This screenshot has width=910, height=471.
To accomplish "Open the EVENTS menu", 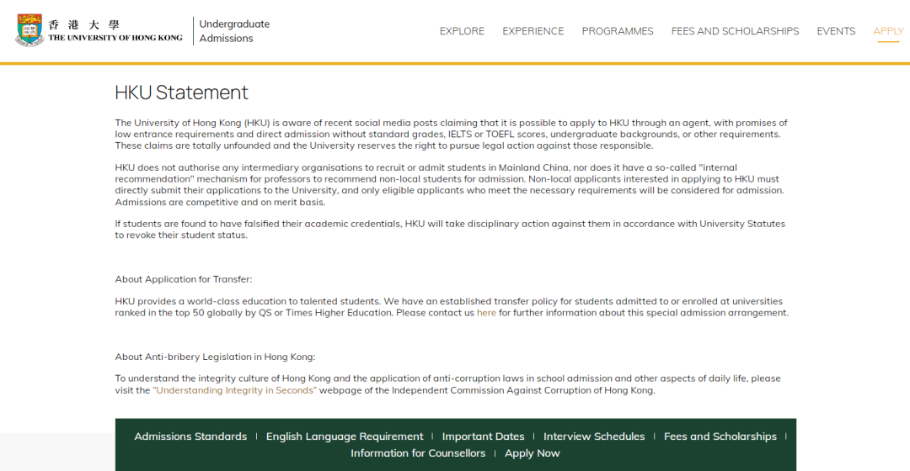I will pos(836,31).
